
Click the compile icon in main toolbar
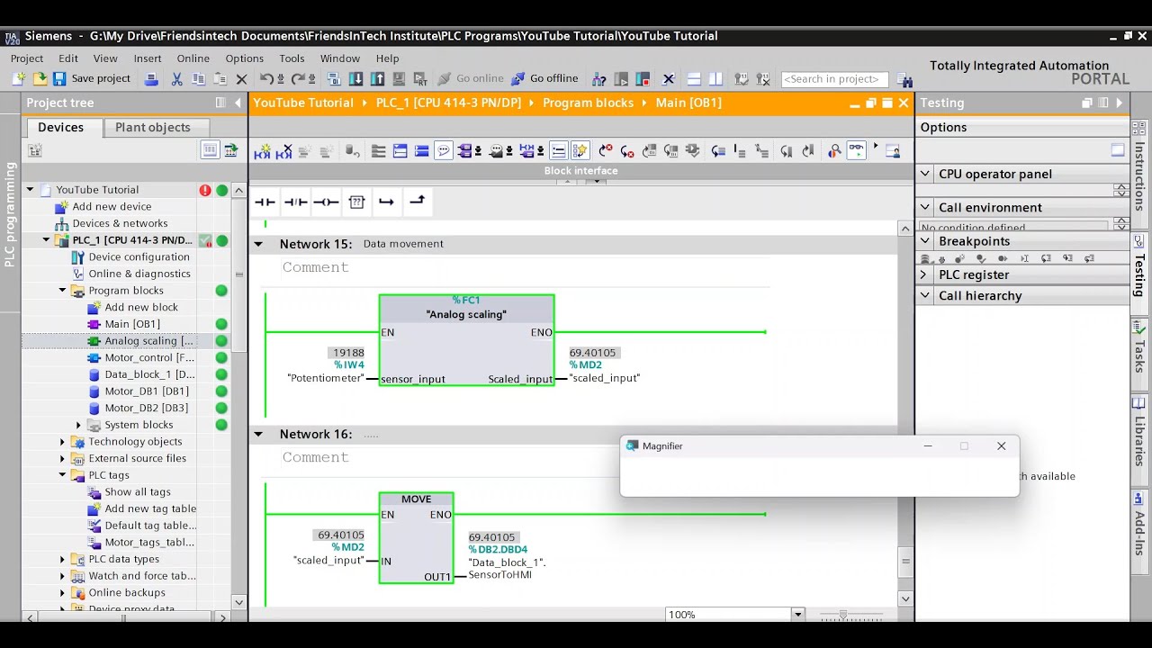[x=334, y=79]
